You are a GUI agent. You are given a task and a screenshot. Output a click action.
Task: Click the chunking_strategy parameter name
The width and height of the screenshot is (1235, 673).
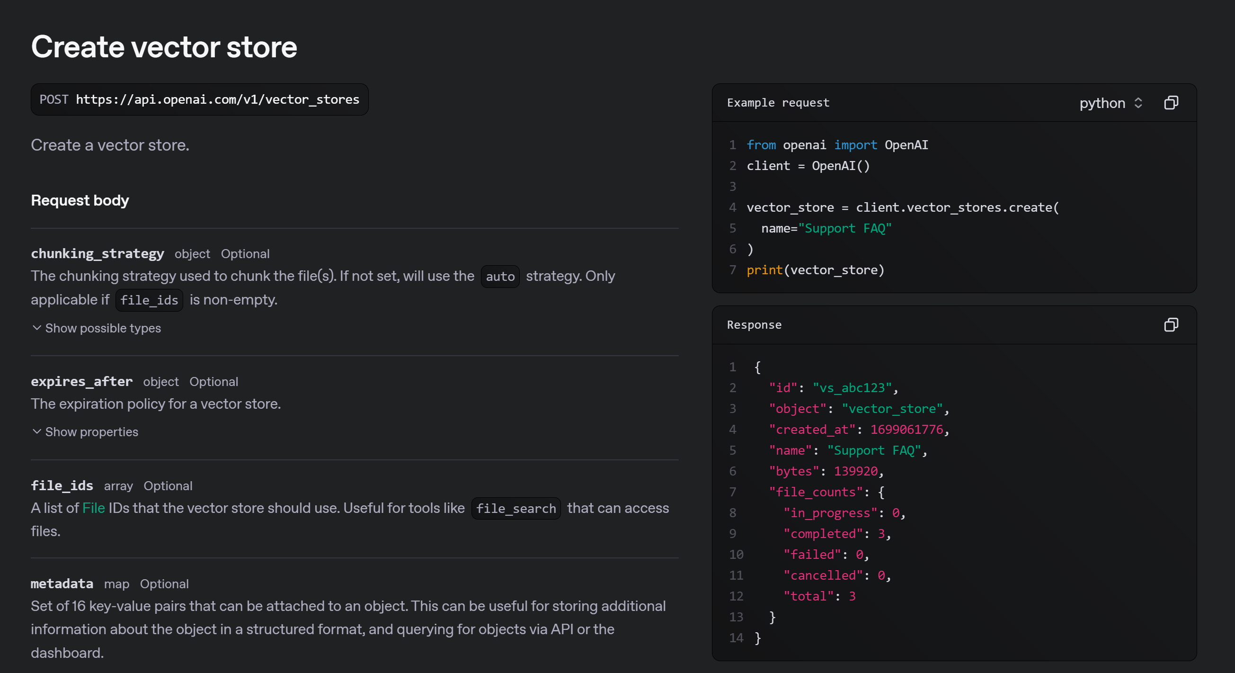[x=98, y=253]
